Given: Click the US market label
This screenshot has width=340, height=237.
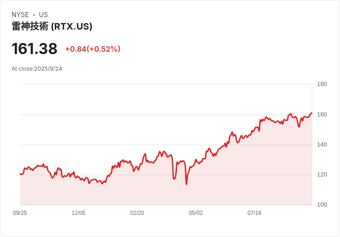Looking at the screenshot, I should [43, 15].
